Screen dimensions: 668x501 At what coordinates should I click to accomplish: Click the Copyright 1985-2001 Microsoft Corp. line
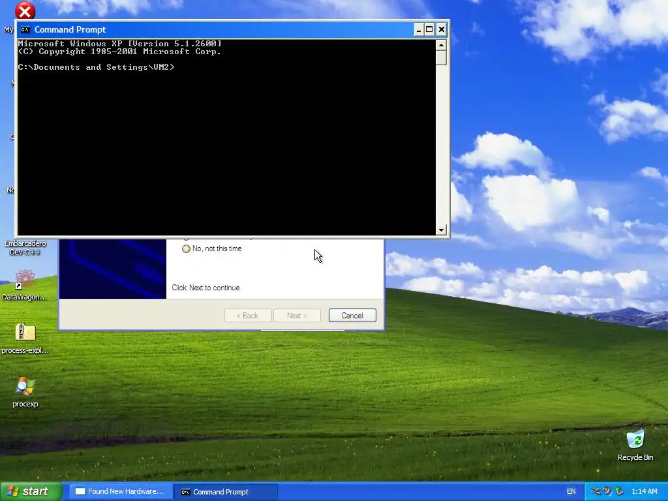pos(120,52)
